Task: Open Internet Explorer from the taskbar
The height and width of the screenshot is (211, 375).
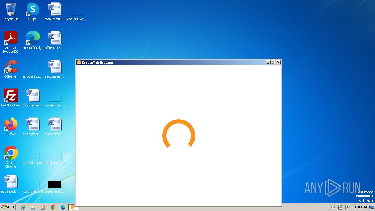Action: pyautogui.click(x=23, y=207)
